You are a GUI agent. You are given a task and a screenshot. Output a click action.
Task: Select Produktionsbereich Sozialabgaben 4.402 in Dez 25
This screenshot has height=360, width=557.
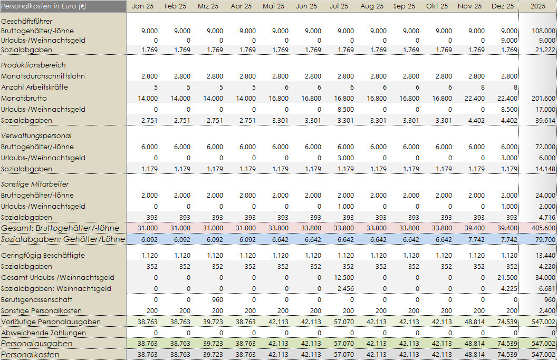[509, 120]
